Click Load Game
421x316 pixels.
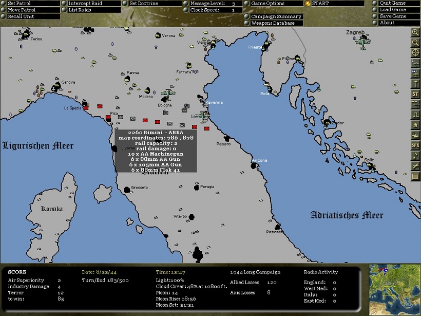click(396, 9)
